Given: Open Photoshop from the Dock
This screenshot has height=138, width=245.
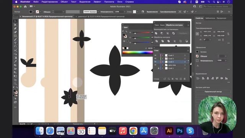Looking at the screenshot, I should click(x=180, y=131).
